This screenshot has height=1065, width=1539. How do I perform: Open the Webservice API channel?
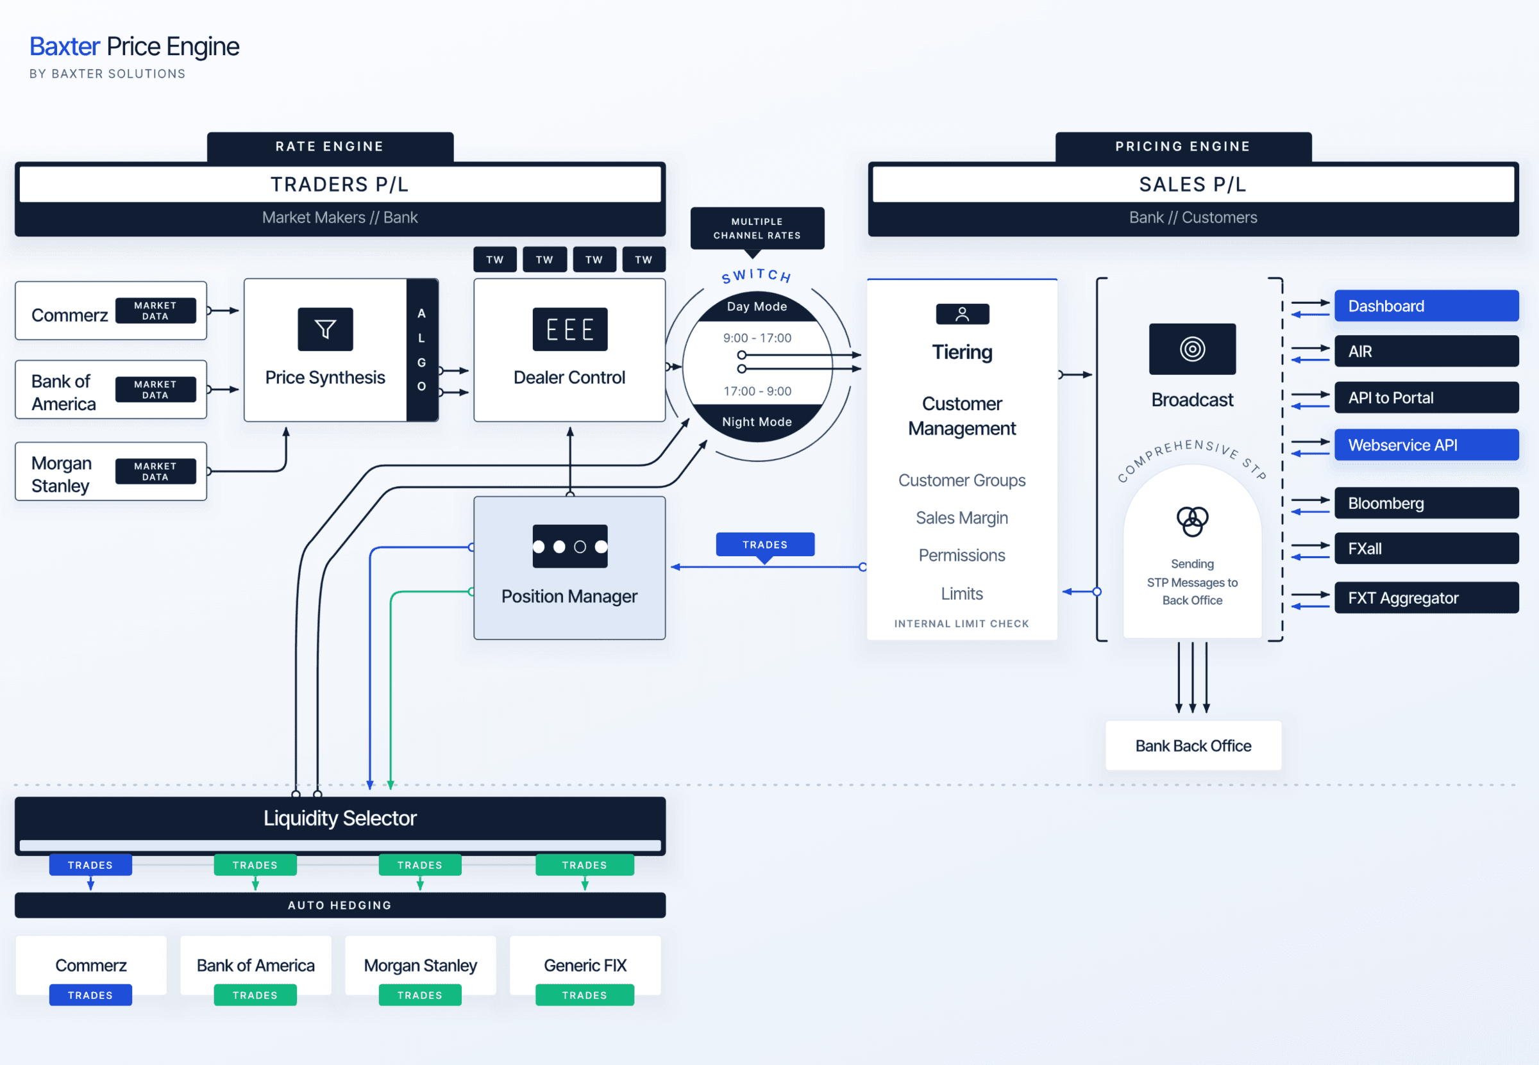click(1427, 445)
